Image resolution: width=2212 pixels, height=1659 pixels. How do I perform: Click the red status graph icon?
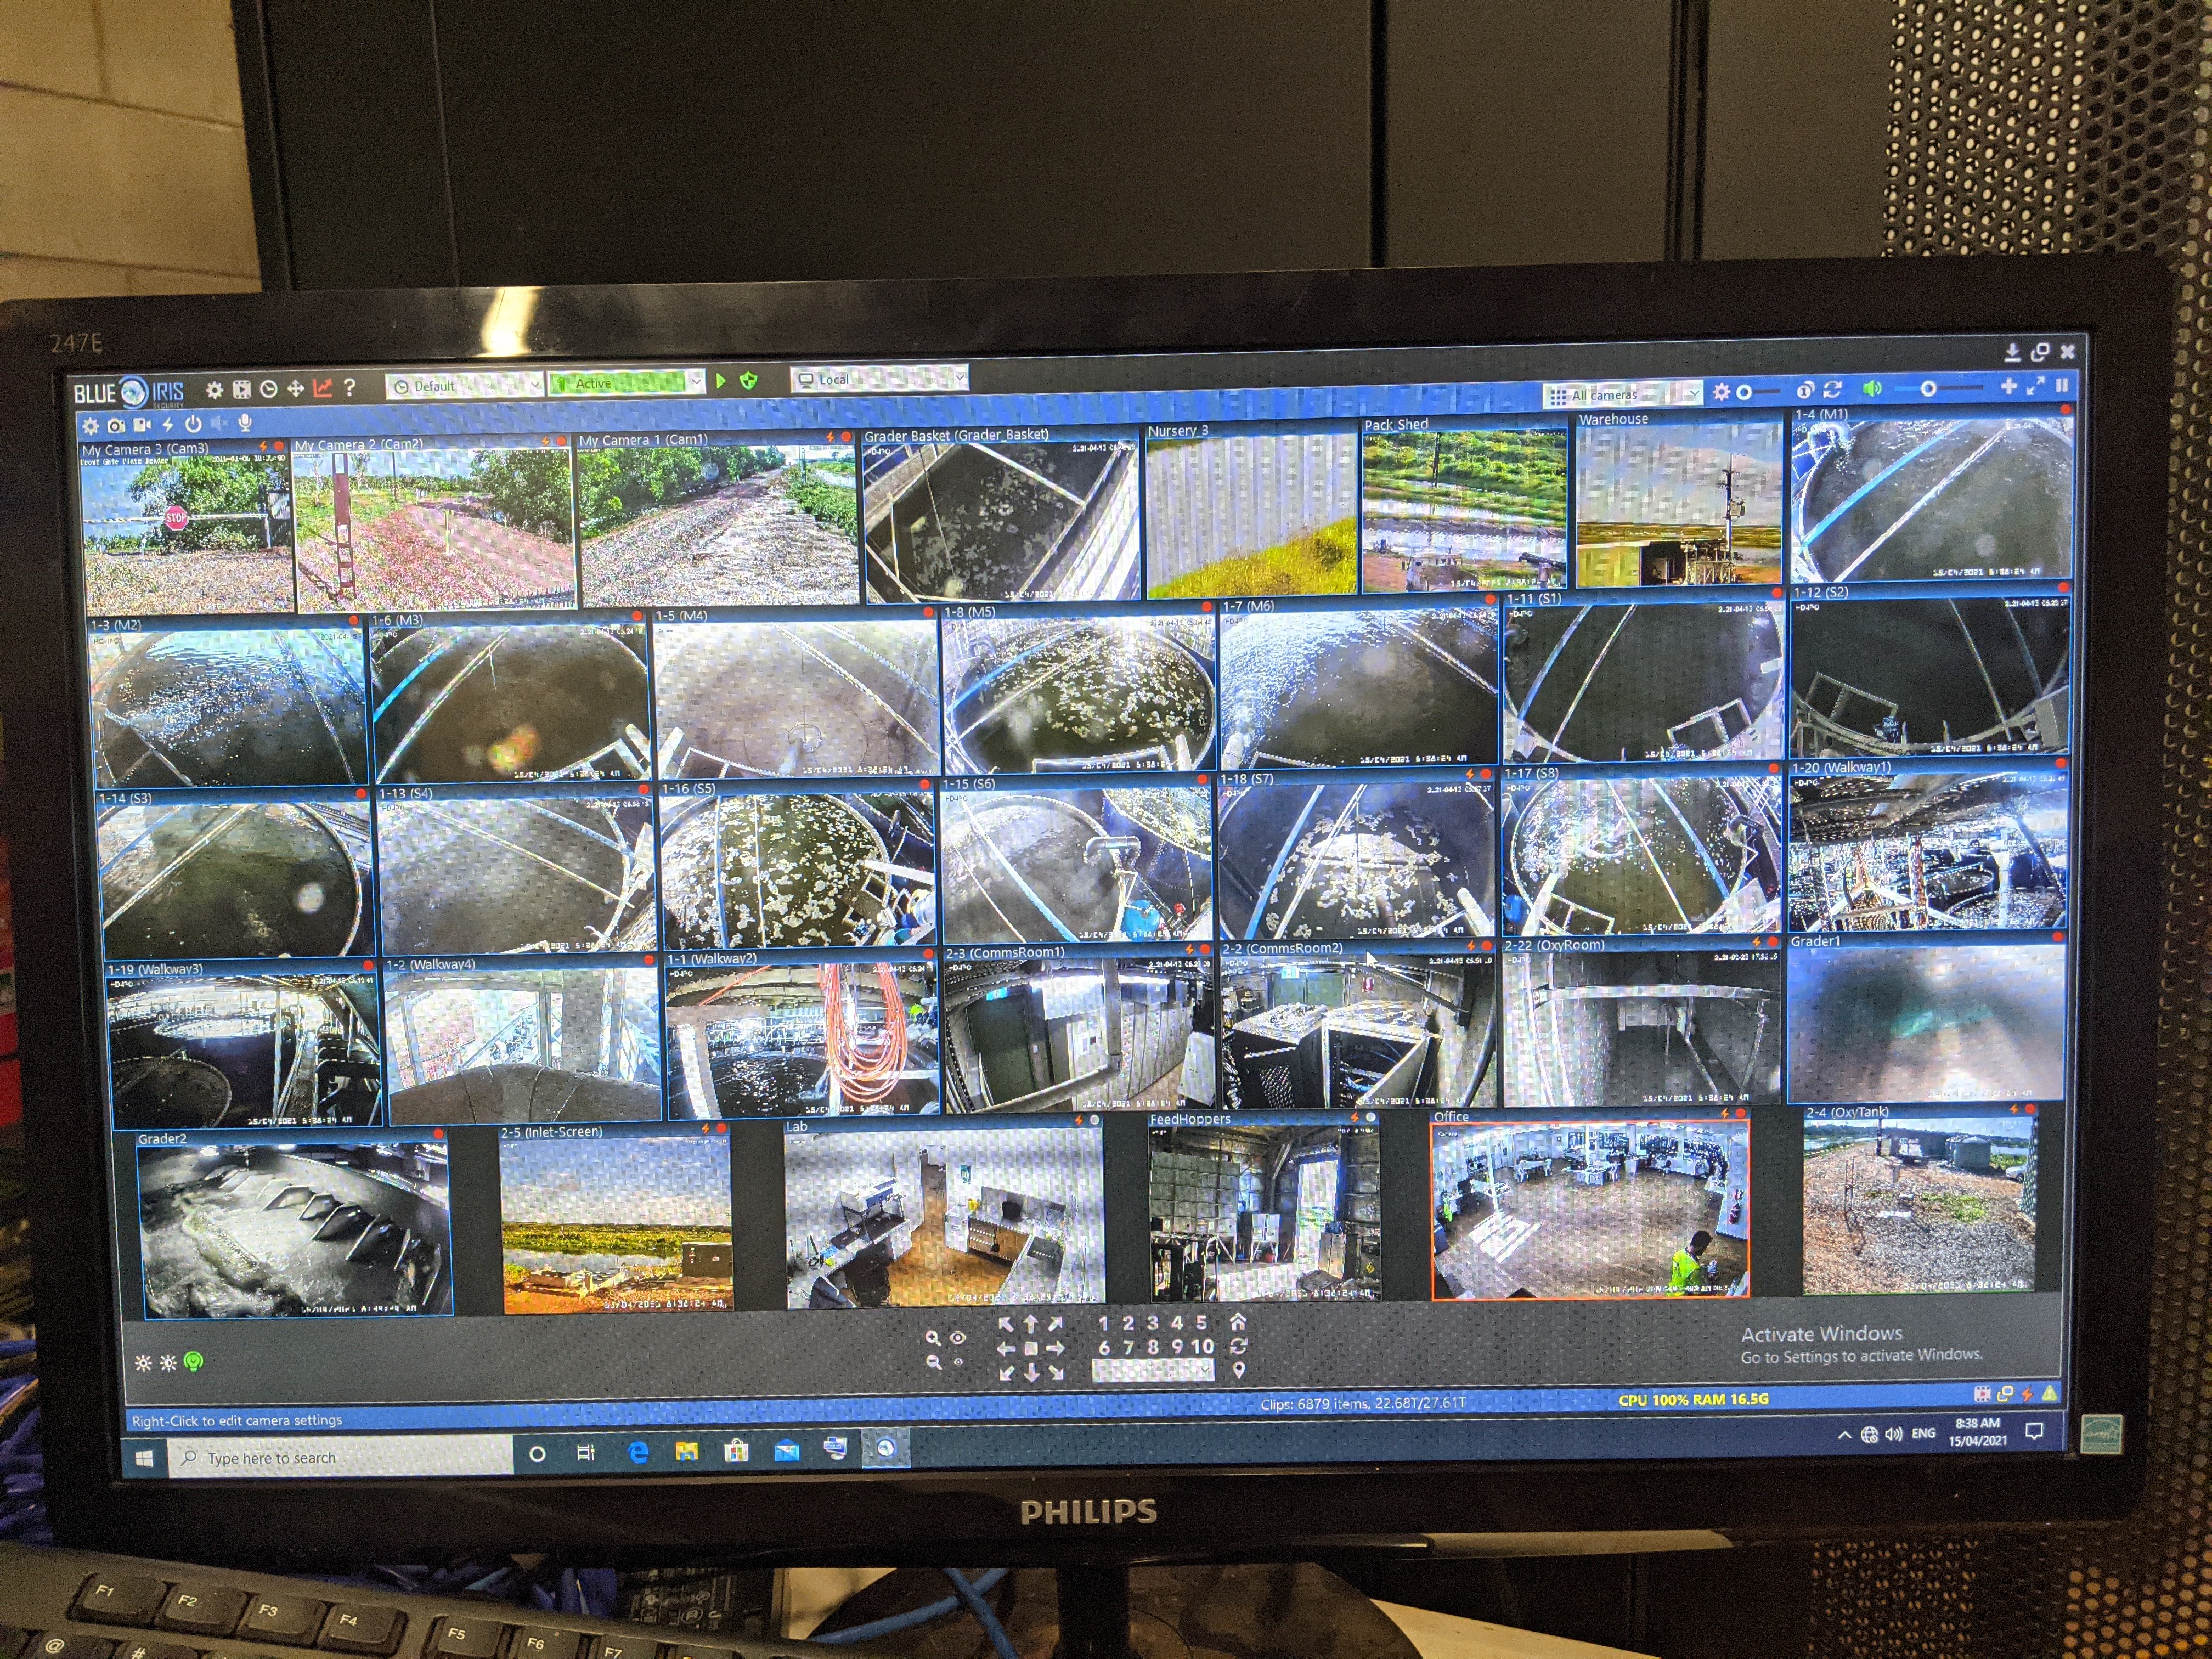coord(322,388)
